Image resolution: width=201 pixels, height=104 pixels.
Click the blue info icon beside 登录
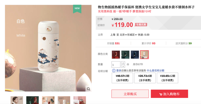pos(114,70)
